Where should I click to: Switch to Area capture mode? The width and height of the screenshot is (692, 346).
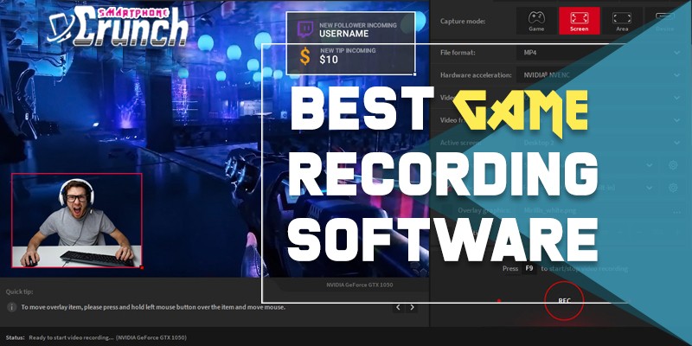tap(622, 21)
